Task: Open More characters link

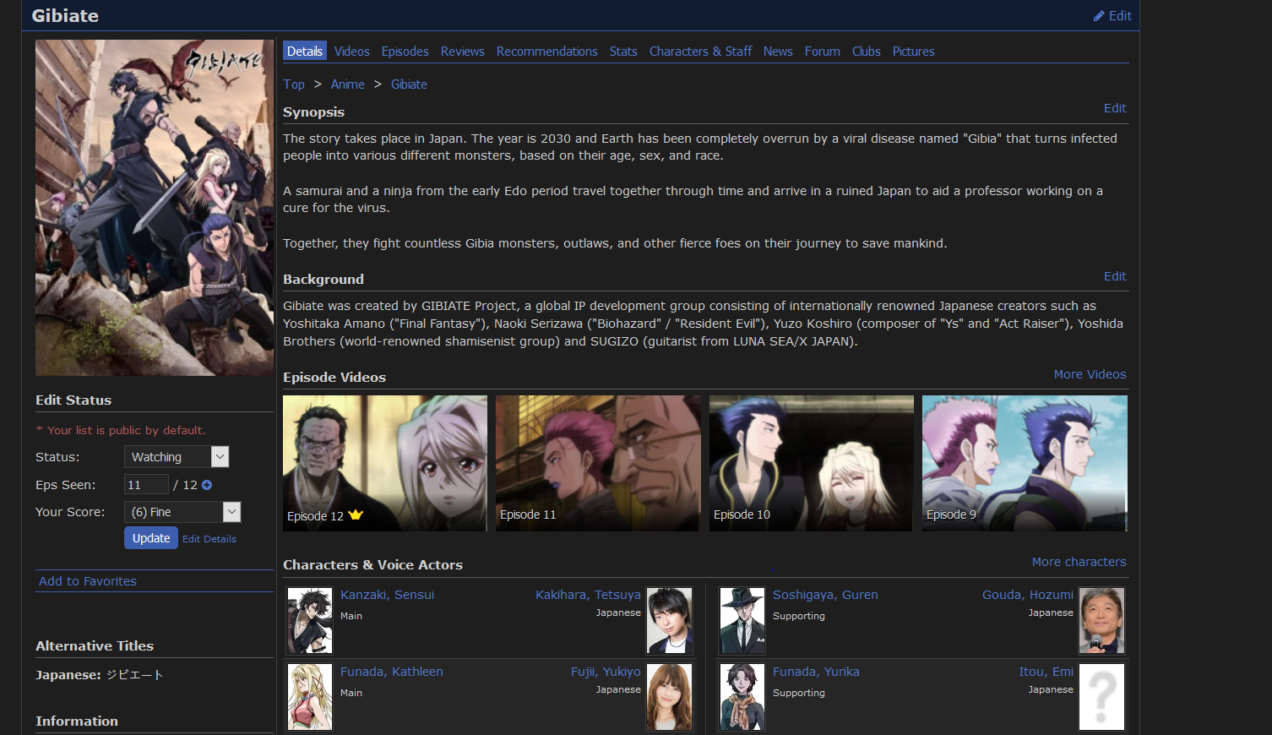Action: pyautogui.click(x=1079, y=562)
